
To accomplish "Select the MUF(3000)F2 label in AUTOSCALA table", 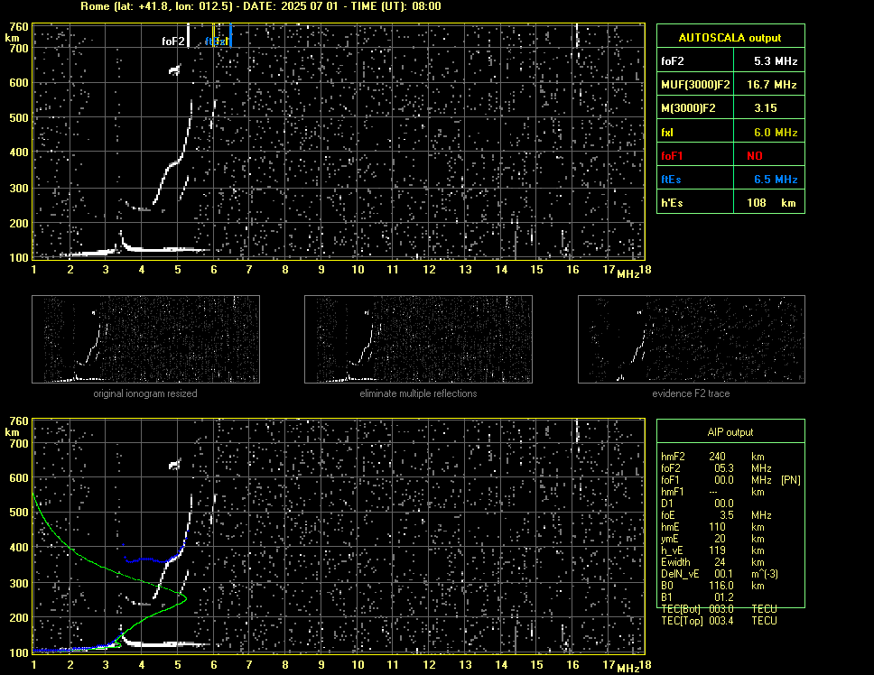I will pyautogui.click(x=695, y=85).
